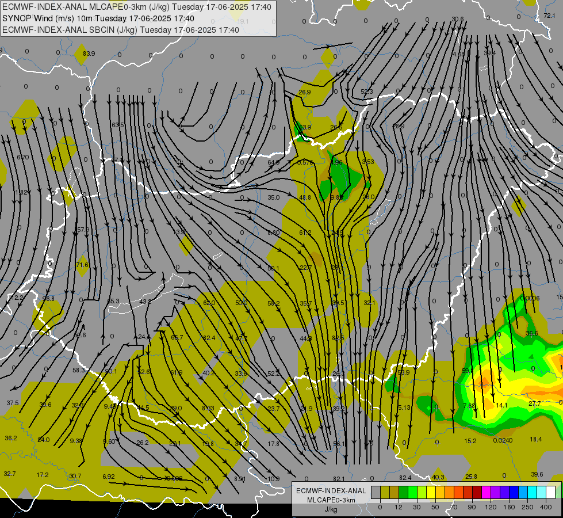This screenshot has width=563, height=518.
Task: Click map value 15.2
Action: point(470,441)
